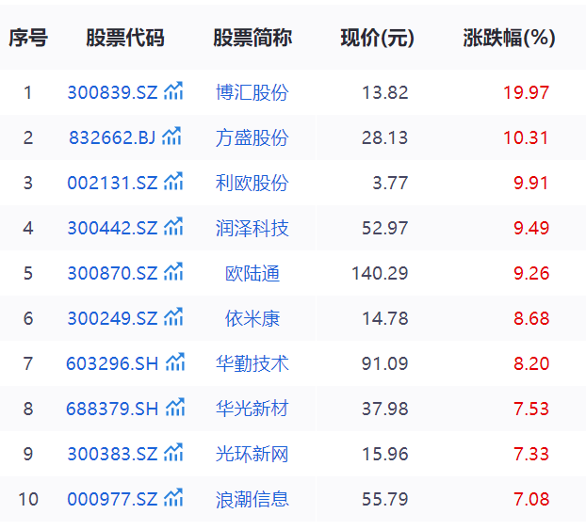Open stock code 832662.BJ link

point(112,137)
